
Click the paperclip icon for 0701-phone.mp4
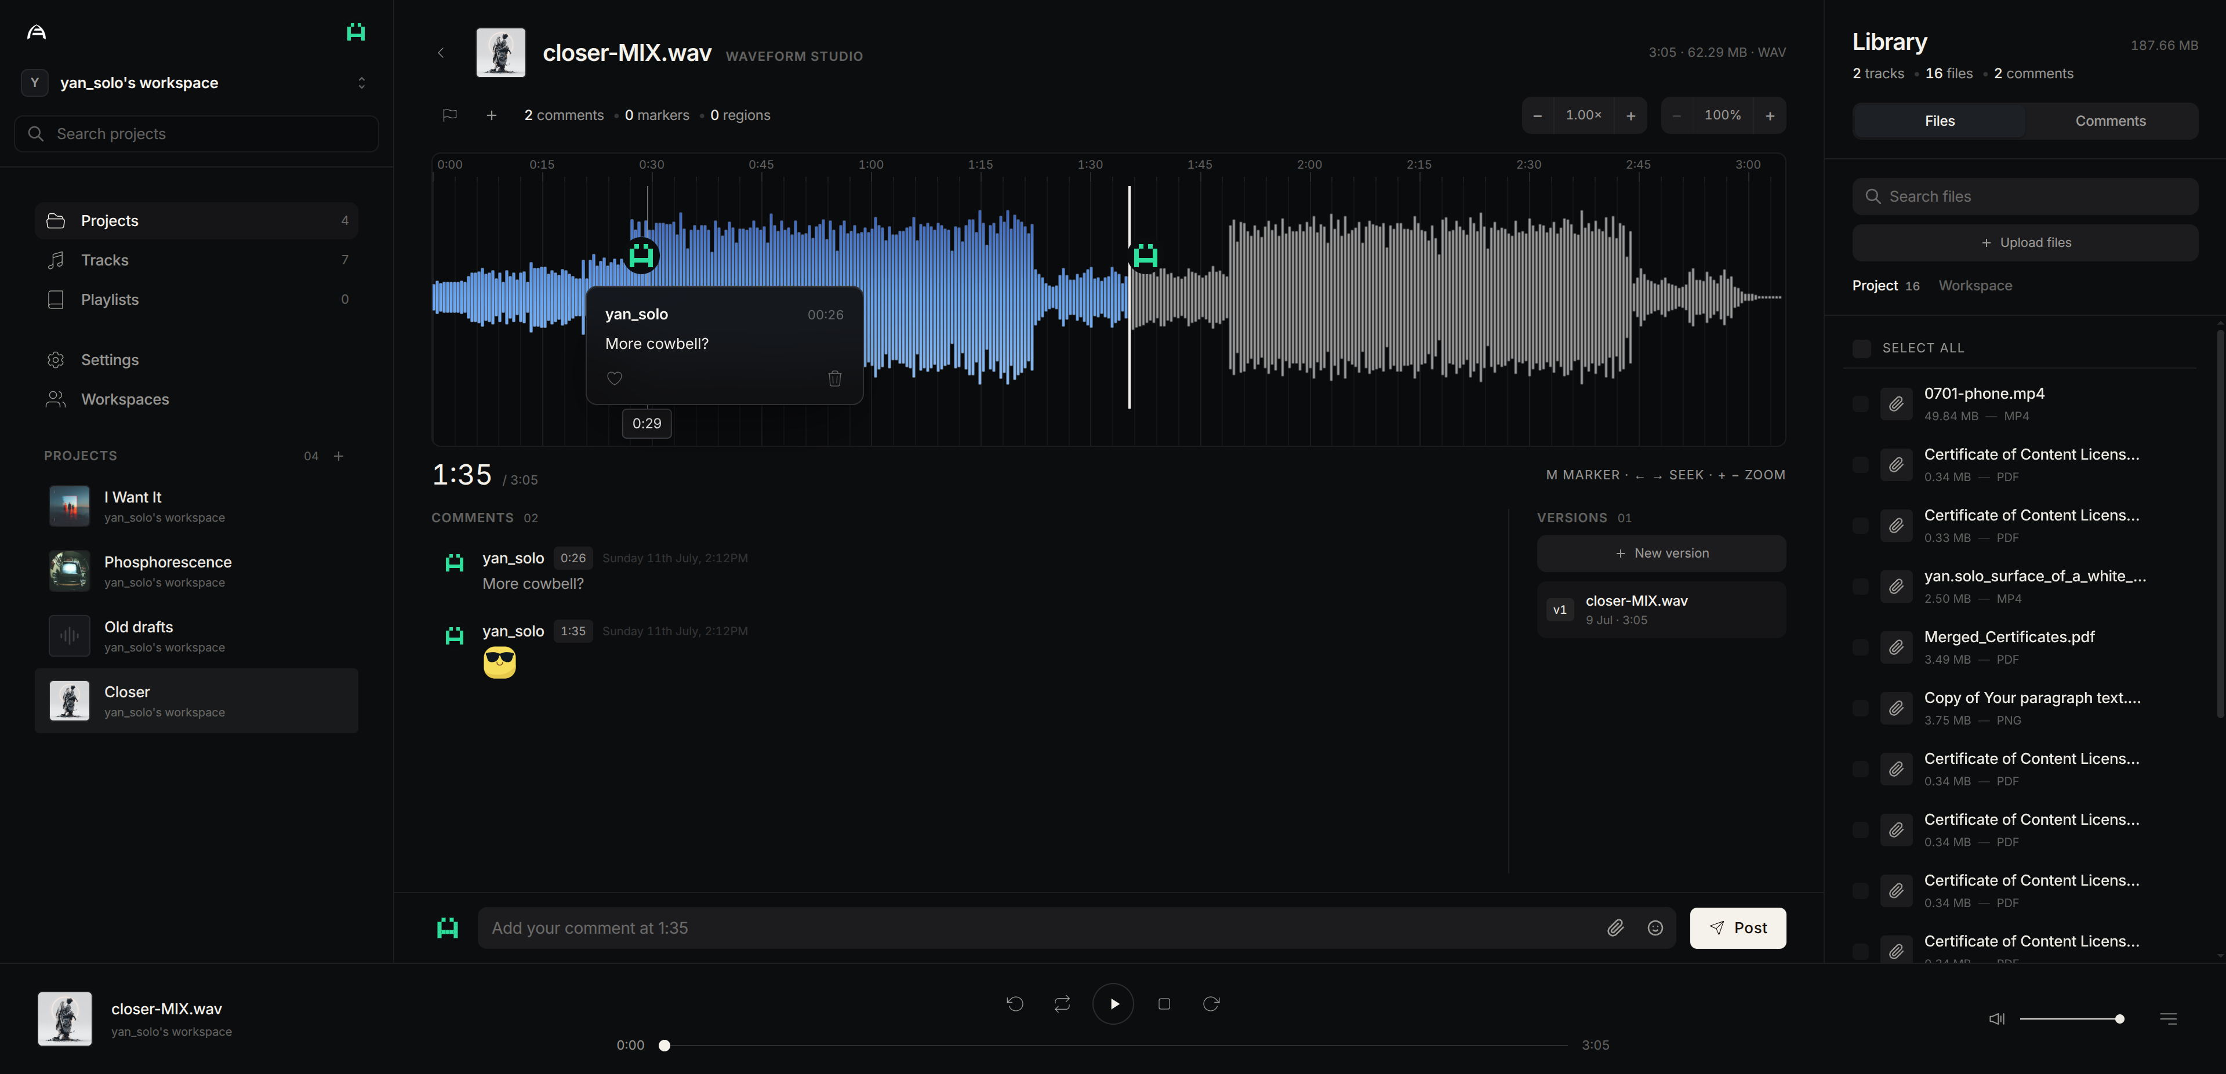click(1896, 405)
